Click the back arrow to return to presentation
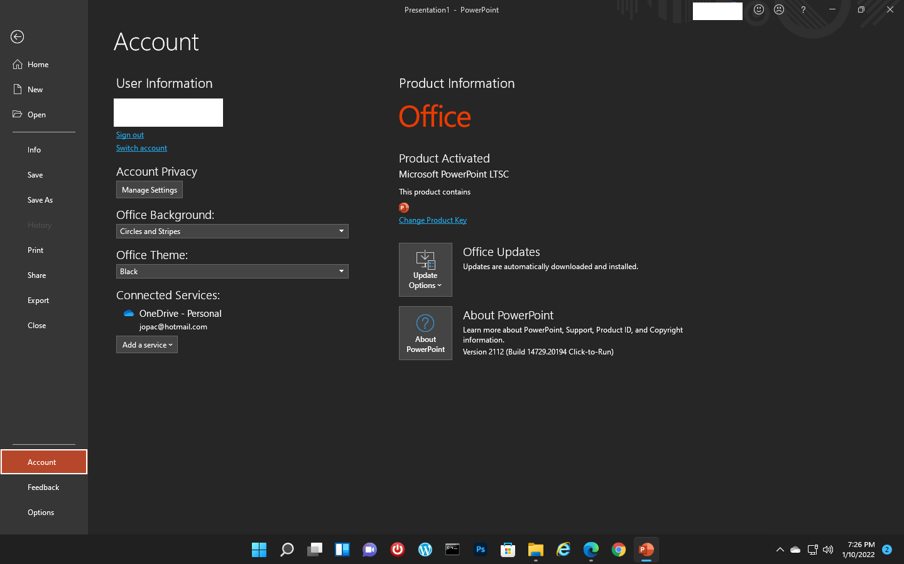 point(18,37)
